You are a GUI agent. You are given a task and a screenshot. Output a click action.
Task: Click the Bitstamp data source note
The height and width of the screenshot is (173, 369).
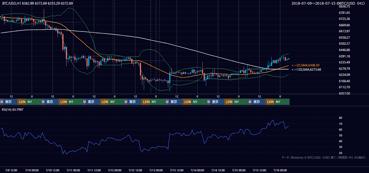pyautogui.click(x=324, y=157)
